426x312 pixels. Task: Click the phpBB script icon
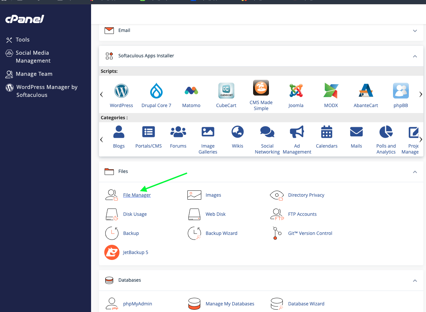[x=401, y=91]
